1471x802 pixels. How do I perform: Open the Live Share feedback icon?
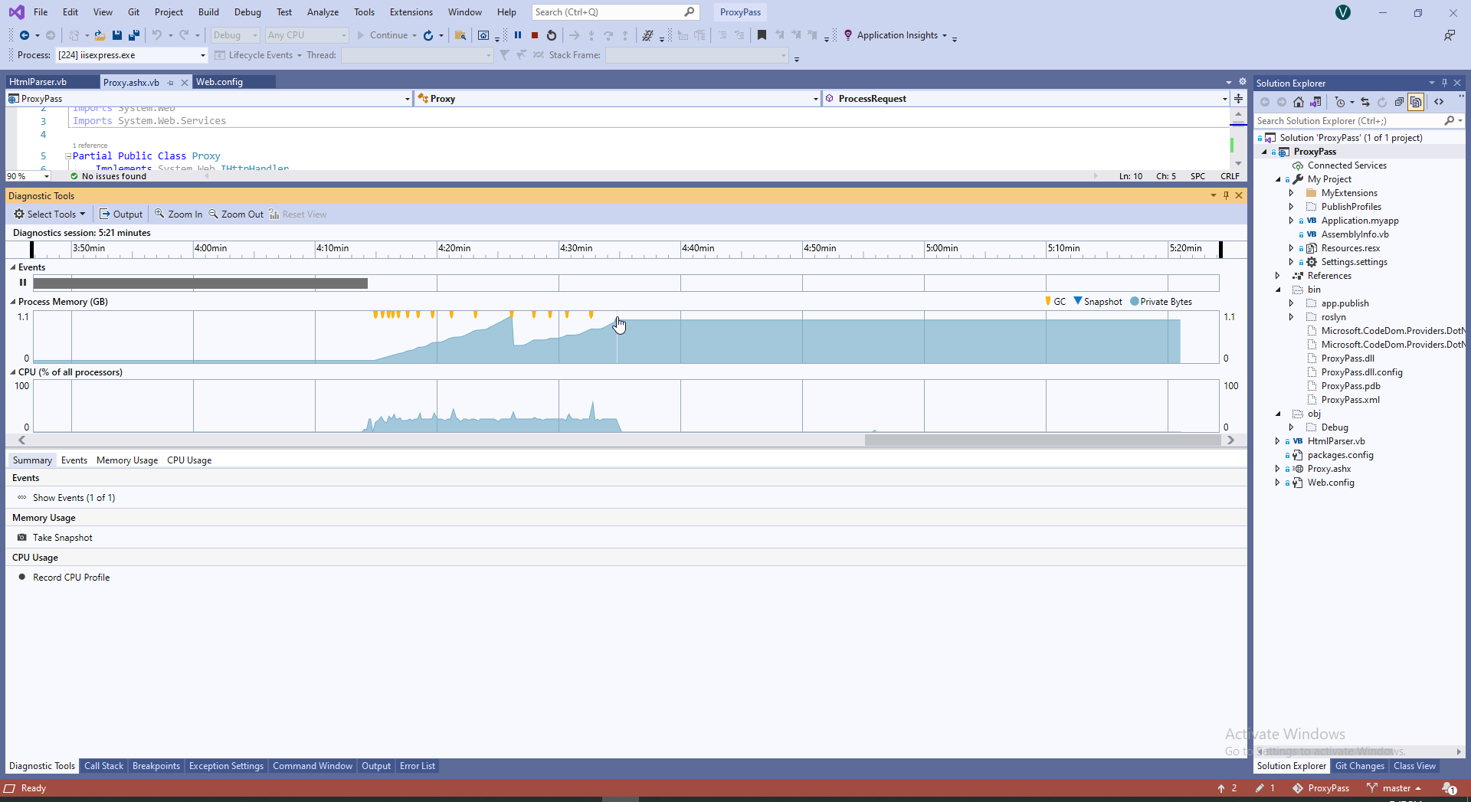[1450, 35]
